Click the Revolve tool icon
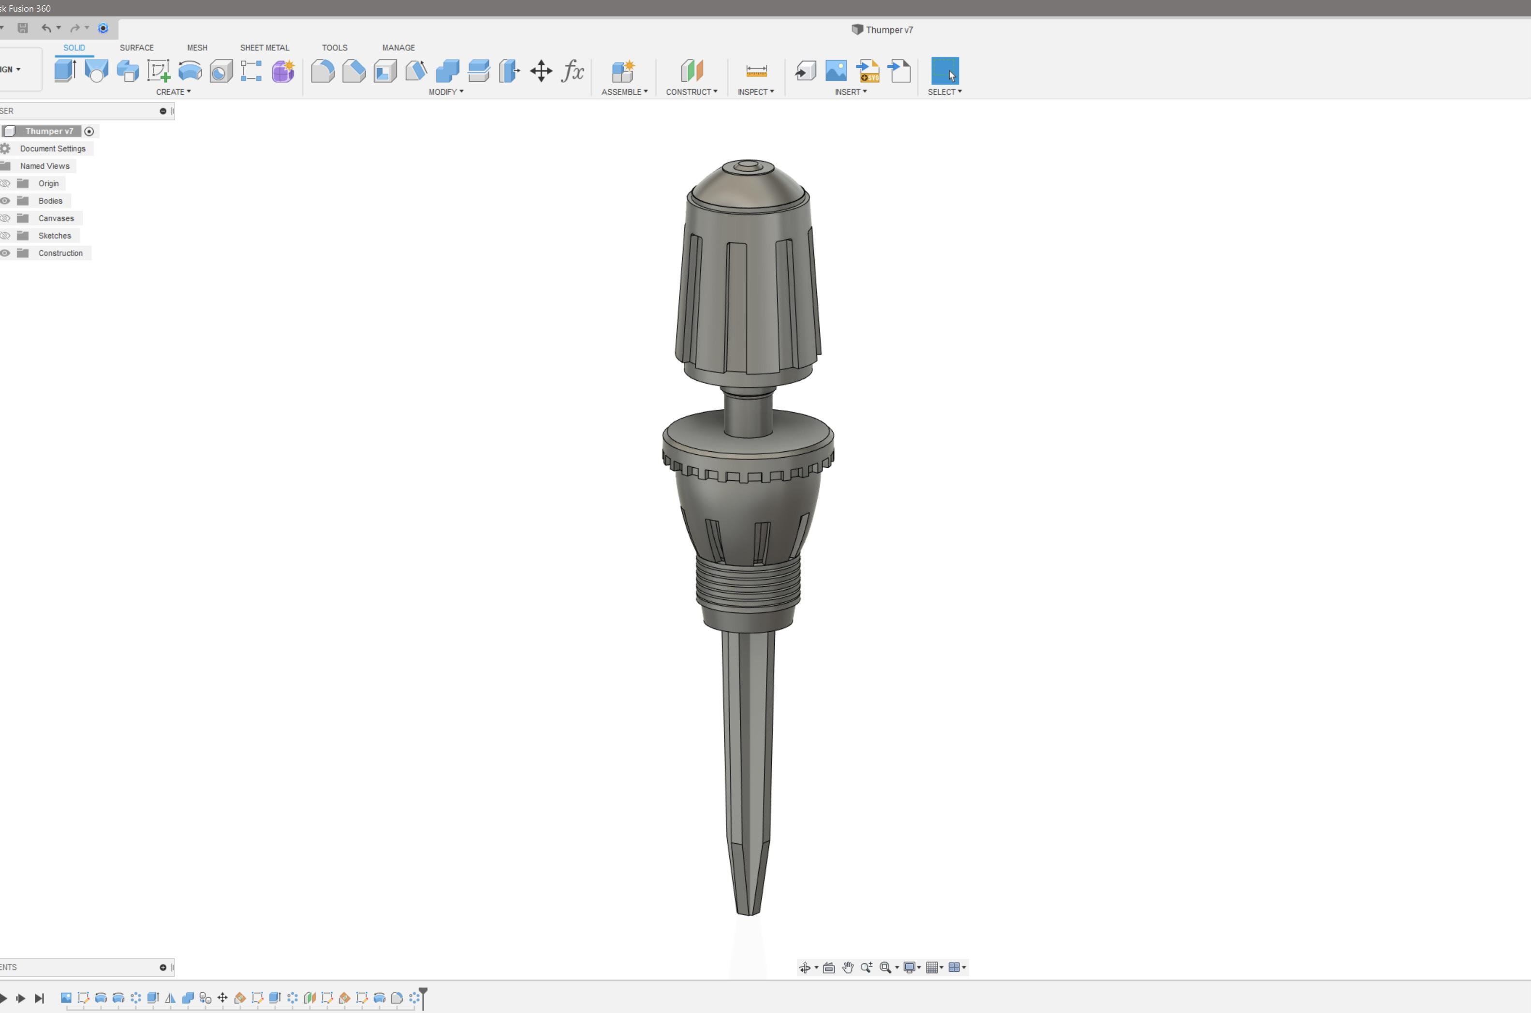Image resolution: width=1531 pixels, height=1013 pixels. point(190,71)
